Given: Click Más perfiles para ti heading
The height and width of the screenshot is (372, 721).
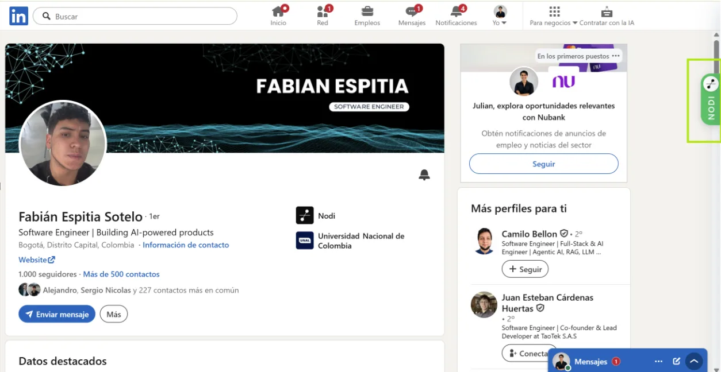Looking at the screenshot, I should (x=519, y=208).
